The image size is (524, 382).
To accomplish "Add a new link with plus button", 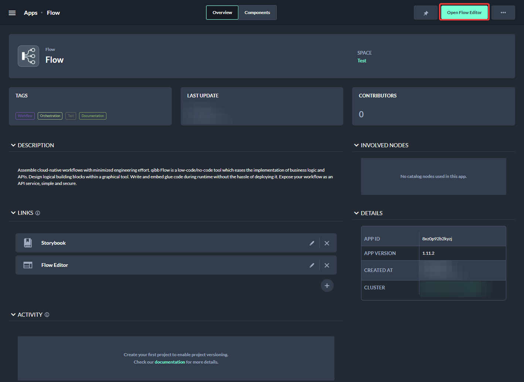I will tap(327, 286).
